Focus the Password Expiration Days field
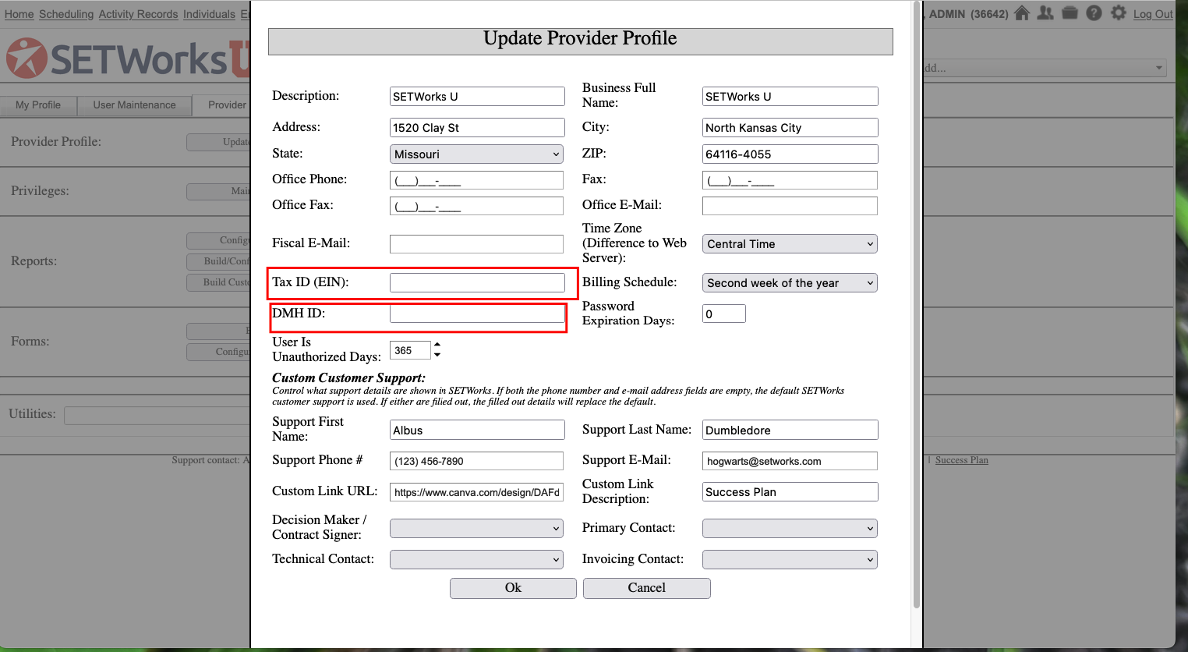Screen dimensions: 1188x652 (724, 314)
